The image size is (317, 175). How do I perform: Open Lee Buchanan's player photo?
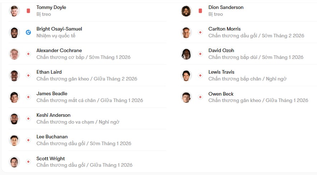coord(14,140)
